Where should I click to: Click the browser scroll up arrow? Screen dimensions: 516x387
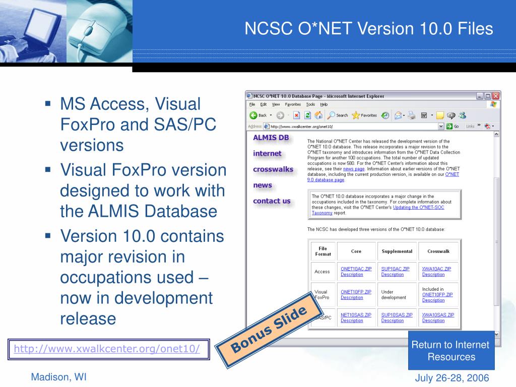coord(496,134)
